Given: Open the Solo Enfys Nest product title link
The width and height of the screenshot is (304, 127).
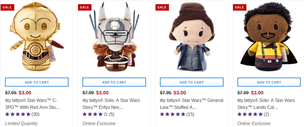Looking at the screenshot, I should click(x=111, y=104).
